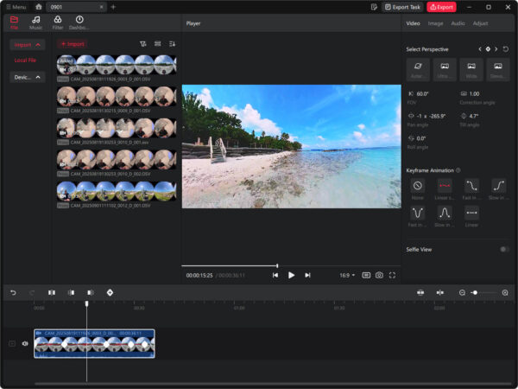Toggle the timeline snapping icon
This screenshot has width=518, height=389.
pos(420,293)
